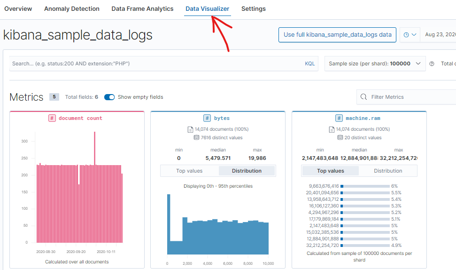The image size is (456, 270).
Task: Click '20 distinct values' text
Action: pyautogui.click(x=363, y=137)
